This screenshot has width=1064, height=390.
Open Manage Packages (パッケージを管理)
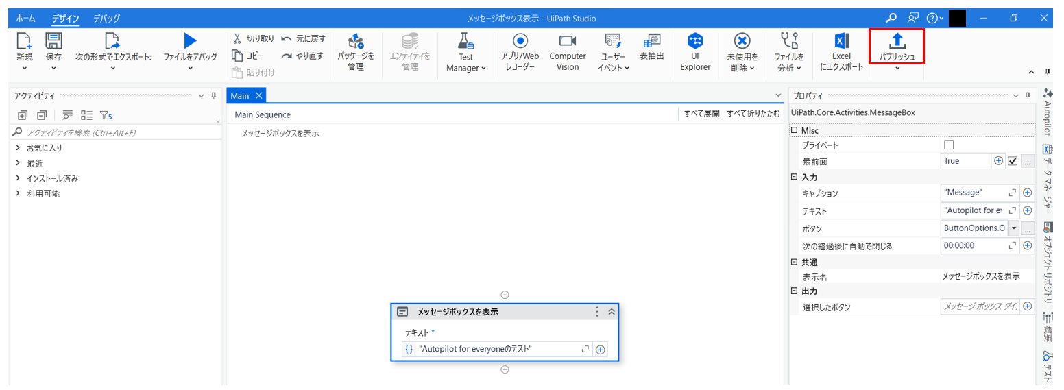point(356,41)
